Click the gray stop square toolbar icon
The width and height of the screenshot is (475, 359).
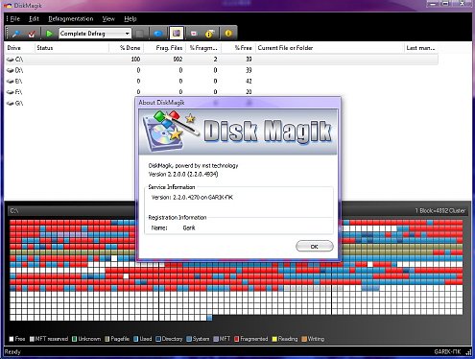(140, 34)
